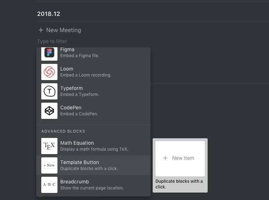Click the '+ New' Template Button icon
Screen dimensions: 269x200
point(49,165)
